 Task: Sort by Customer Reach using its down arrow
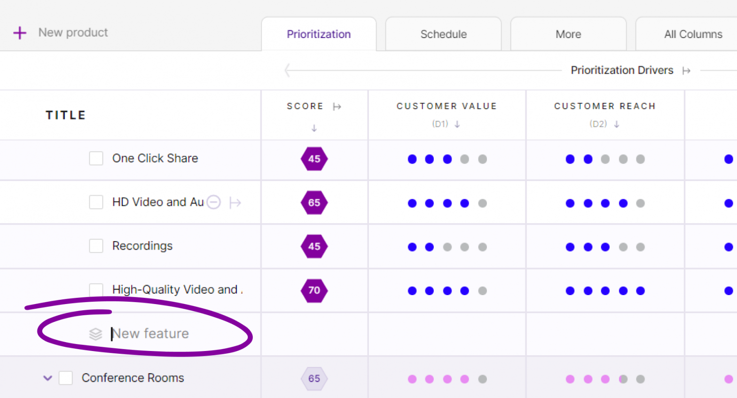point(616,125)
